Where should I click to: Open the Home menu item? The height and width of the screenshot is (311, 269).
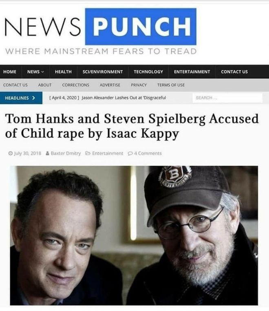10,72
